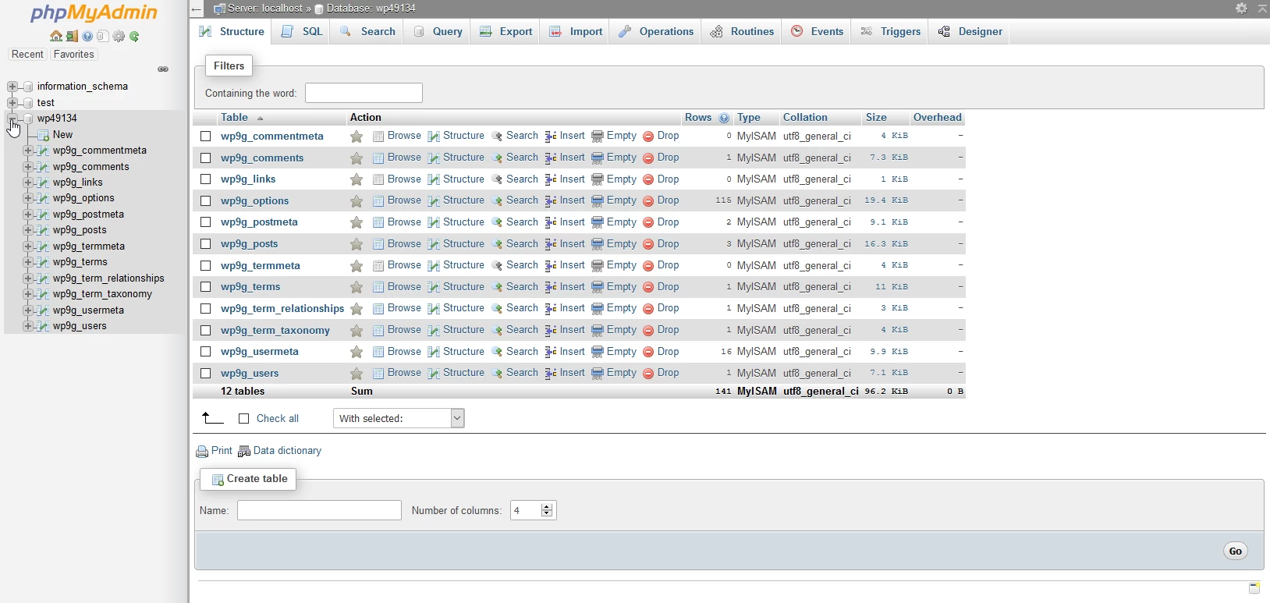Expand the information_schema database tree
The width and height of the screenshot is (1270, 603).
click(12, 87)
